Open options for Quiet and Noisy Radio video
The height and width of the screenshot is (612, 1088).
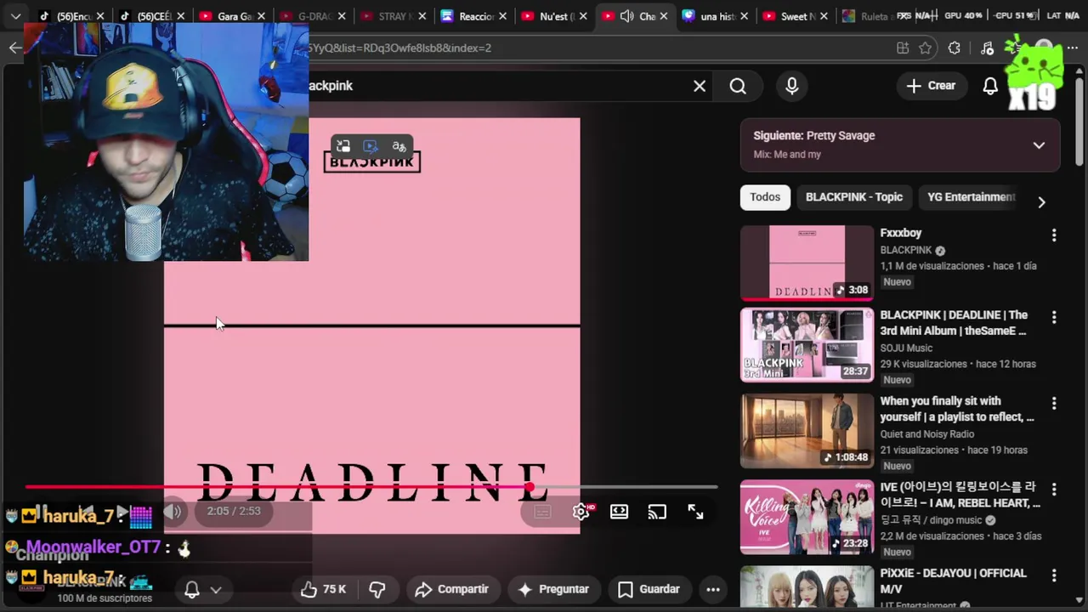point(1054,404)
